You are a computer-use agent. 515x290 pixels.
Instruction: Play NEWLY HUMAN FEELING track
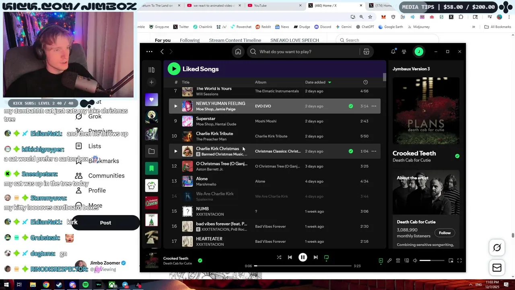point(175,106)
